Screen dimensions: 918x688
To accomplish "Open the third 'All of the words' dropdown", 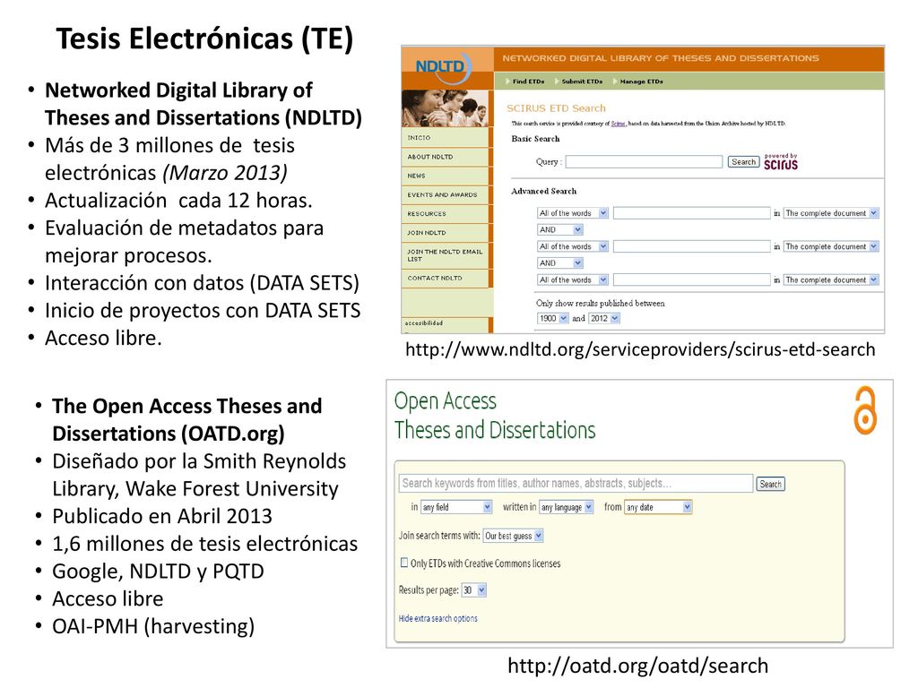I will click(573, 279).
